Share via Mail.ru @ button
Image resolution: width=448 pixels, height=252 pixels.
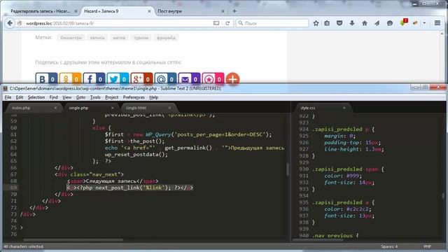[x=165, y=78]
